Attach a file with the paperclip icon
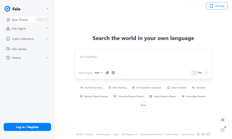232x139 pixels. (107, 73)
